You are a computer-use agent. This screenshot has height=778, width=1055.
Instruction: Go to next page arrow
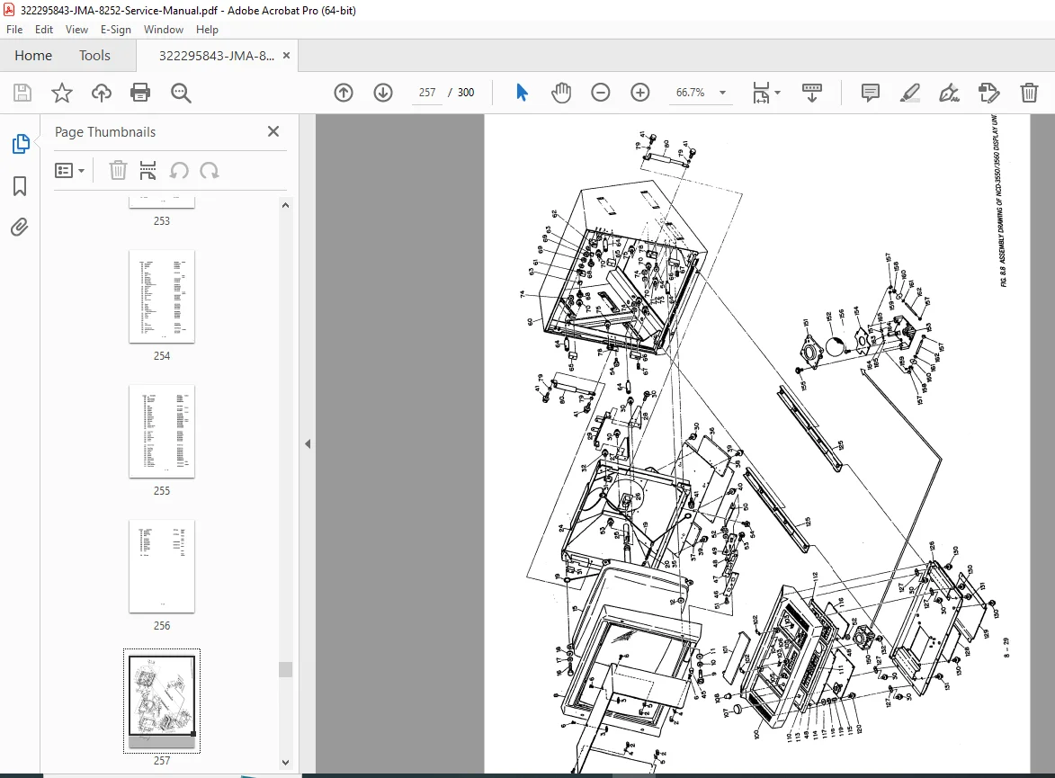tap(383, 93)
